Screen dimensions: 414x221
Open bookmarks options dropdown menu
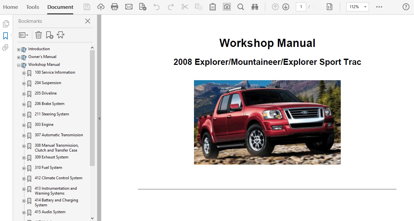(23, 35)
